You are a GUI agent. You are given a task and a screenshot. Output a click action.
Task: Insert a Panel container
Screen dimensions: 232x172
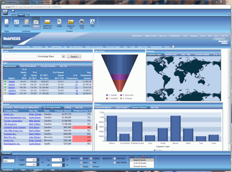16,23
